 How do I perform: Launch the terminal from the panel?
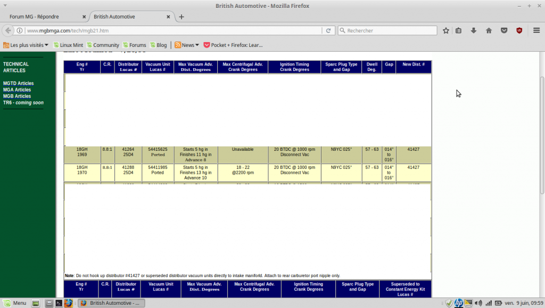tap(59, 303)
